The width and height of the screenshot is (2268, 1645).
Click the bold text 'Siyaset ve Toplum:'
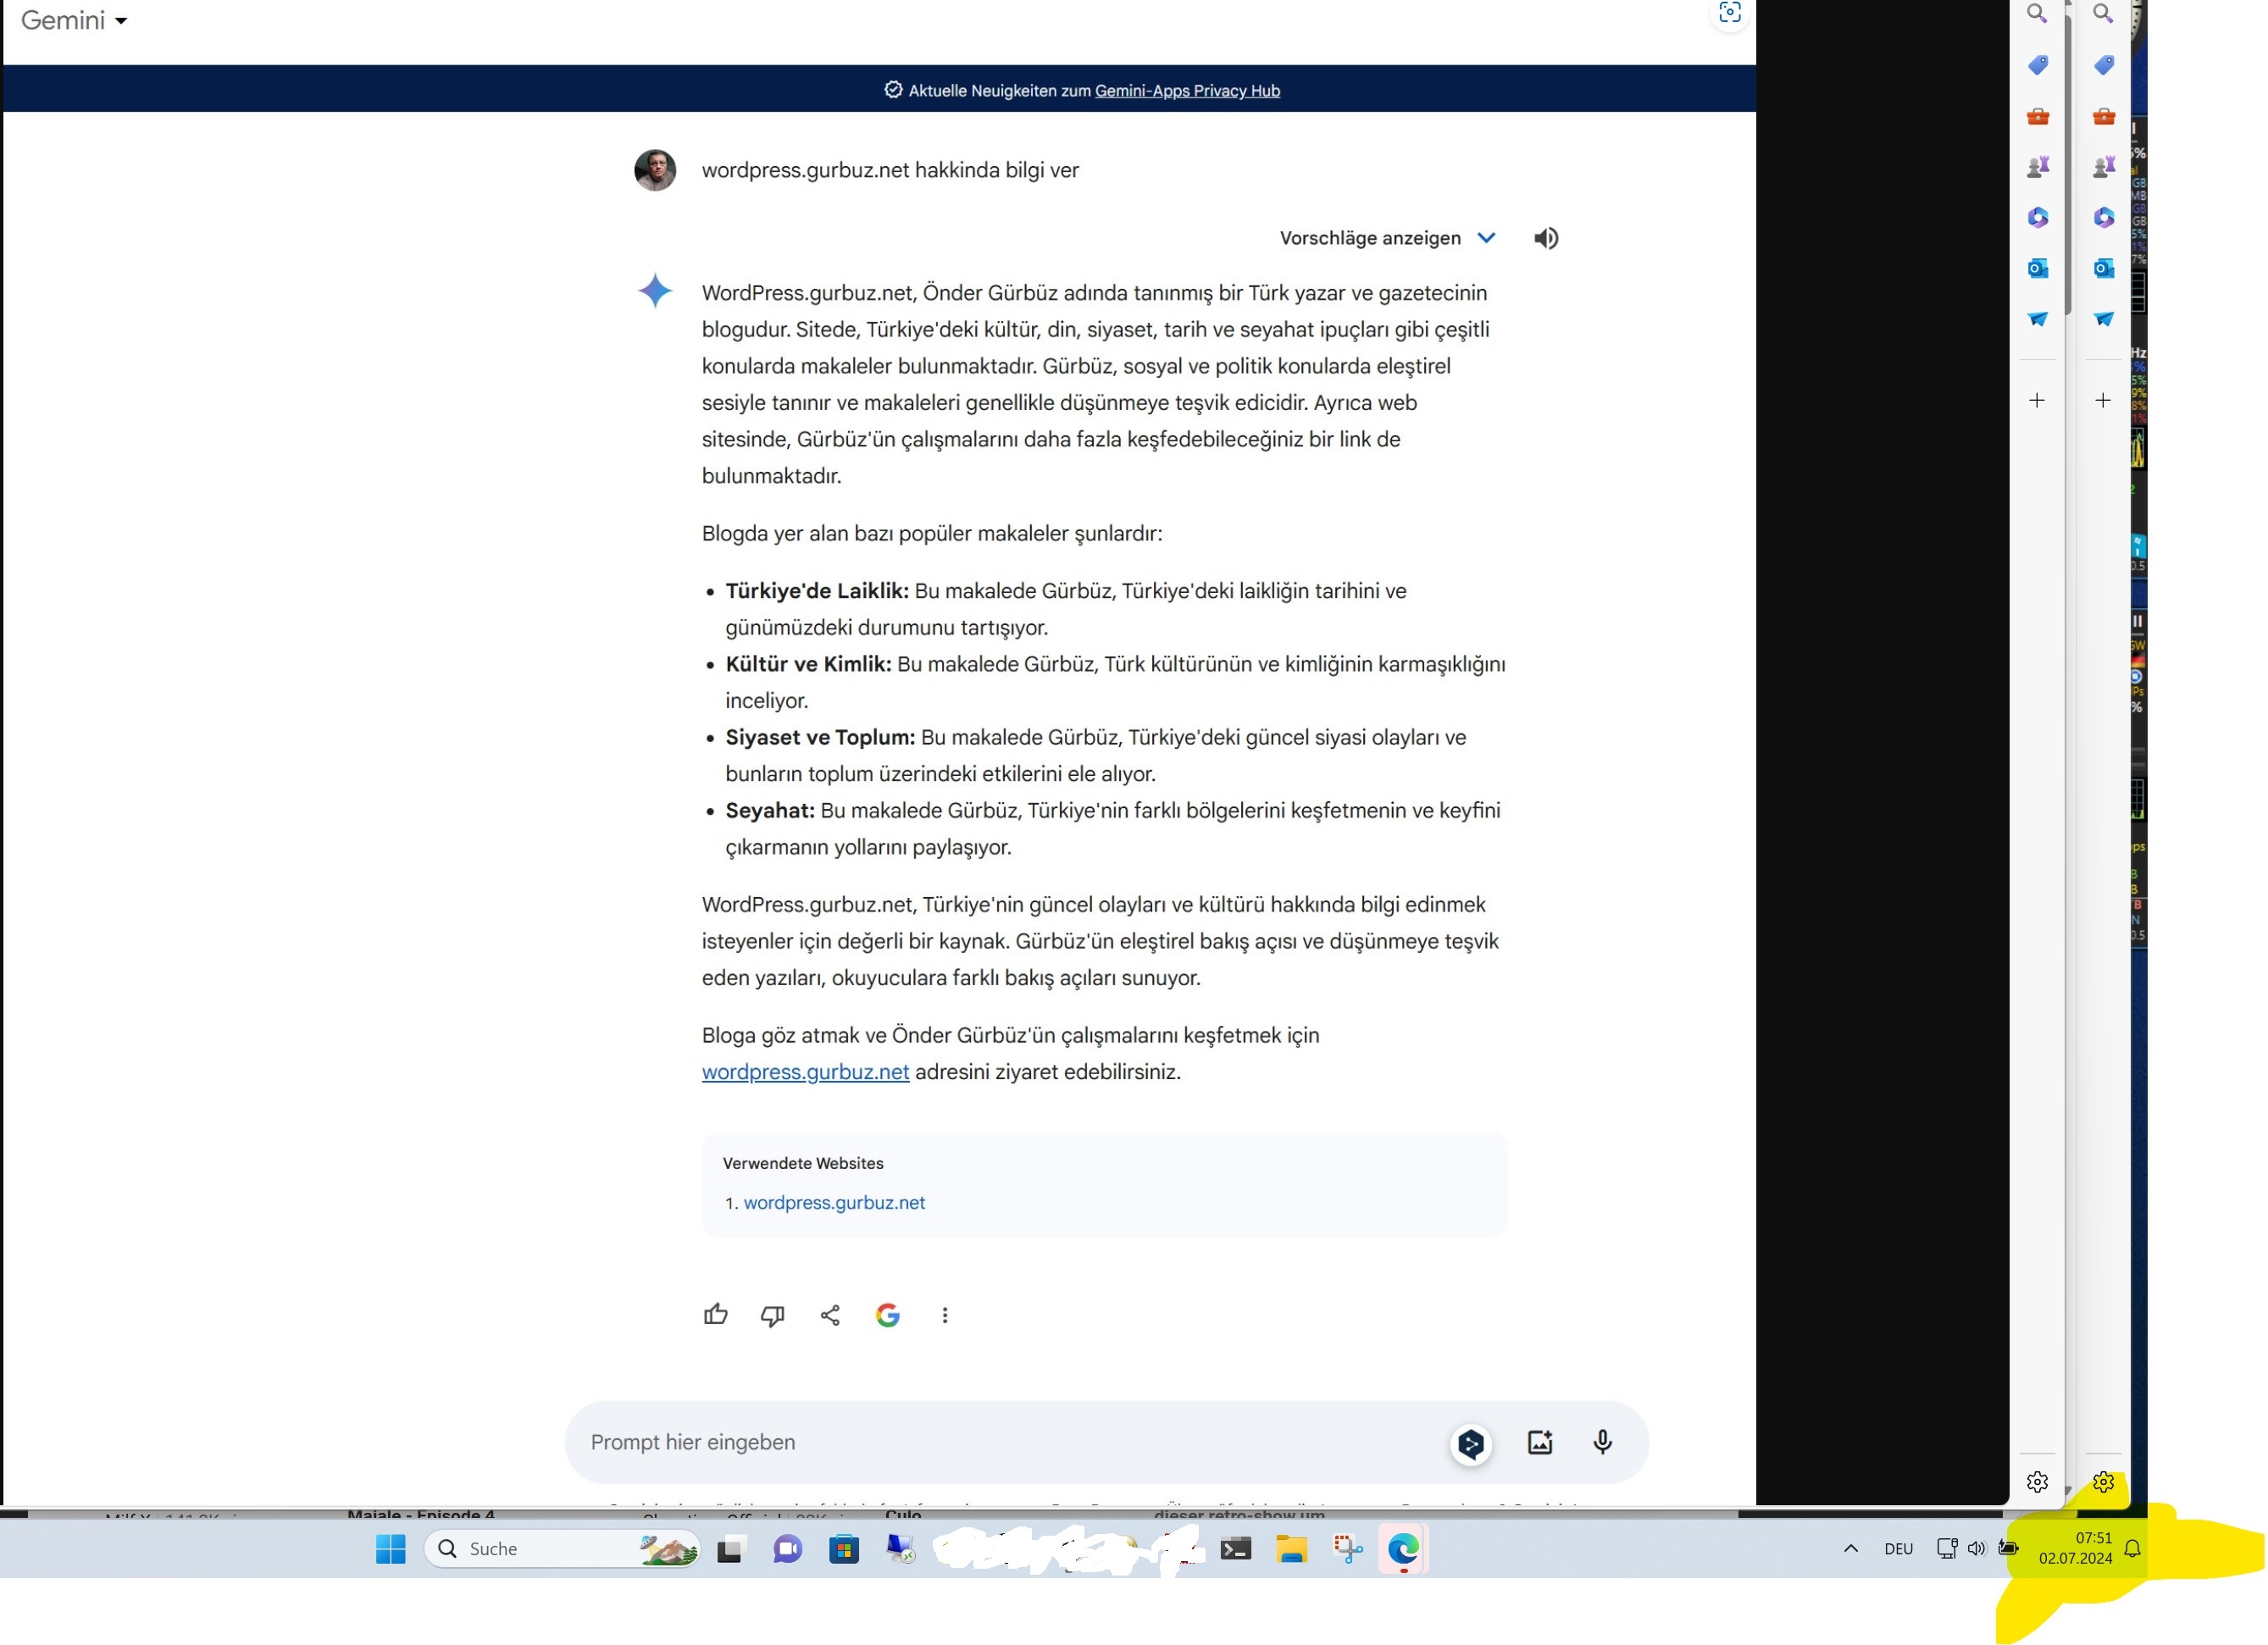pyautogui.click(x=820, y=738)
